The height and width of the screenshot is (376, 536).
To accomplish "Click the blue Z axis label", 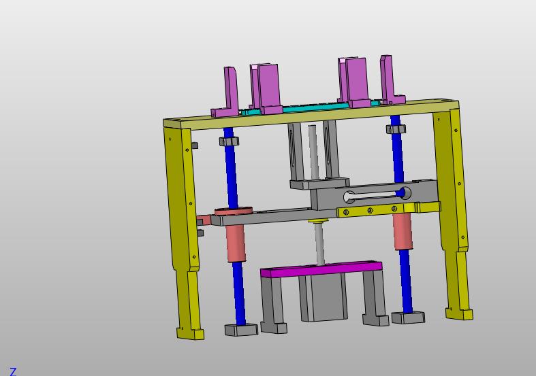I will coord(13,371).
